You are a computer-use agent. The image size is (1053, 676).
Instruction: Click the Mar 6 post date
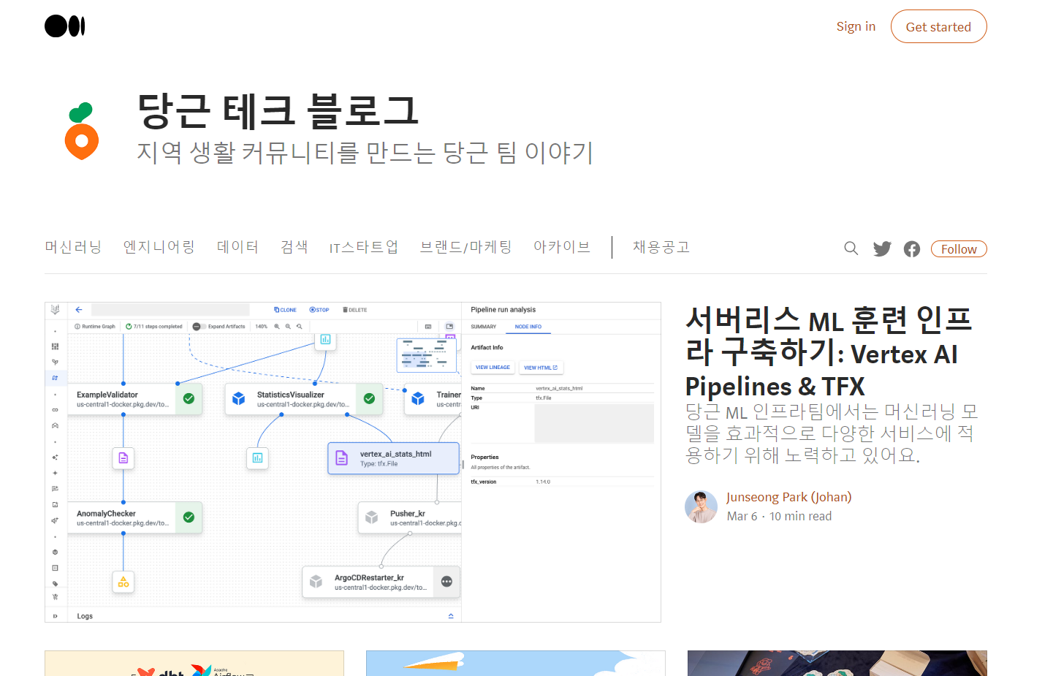coord(742,516)
